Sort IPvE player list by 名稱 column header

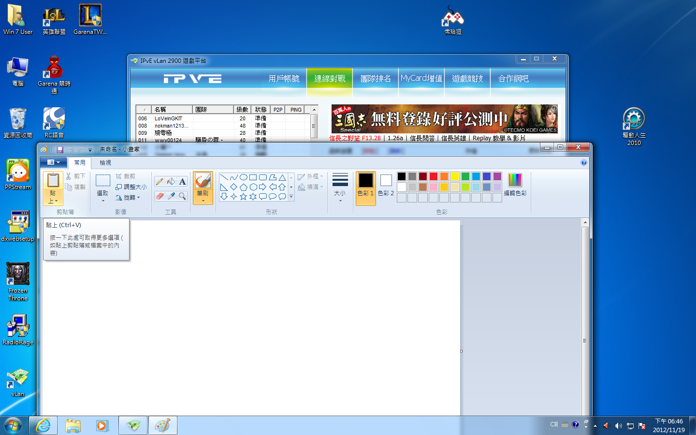coord(172,110)
